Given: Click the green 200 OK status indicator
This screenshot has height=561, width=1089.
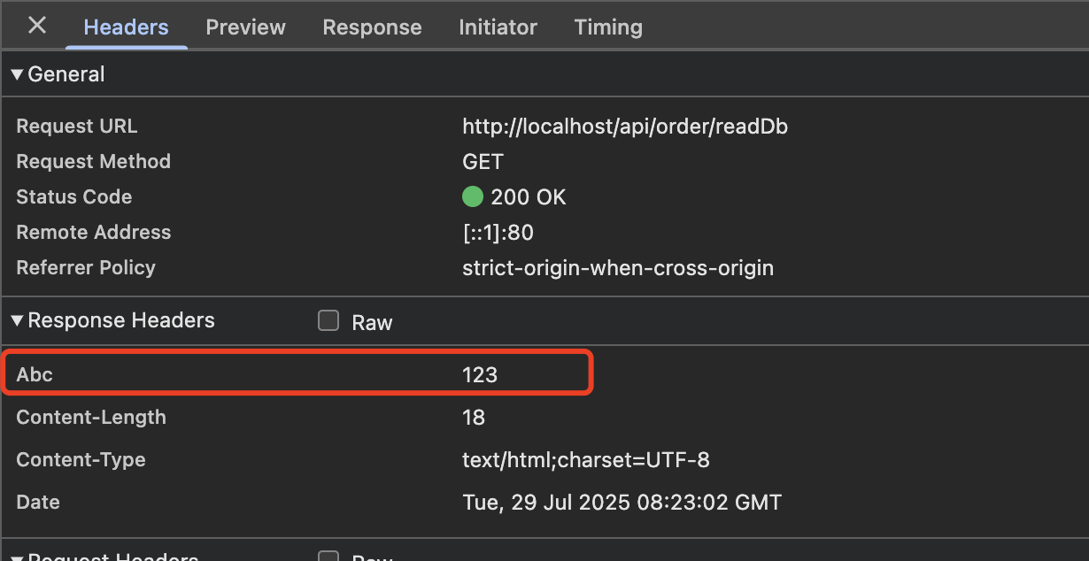Looking at the screenshot, I should click(472, 197).
